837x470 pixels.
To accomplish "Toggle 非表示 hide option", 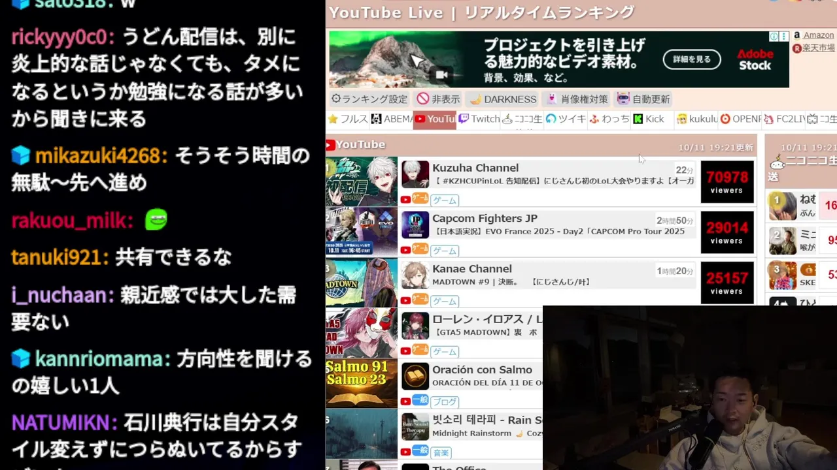I will tap(439, 99).
